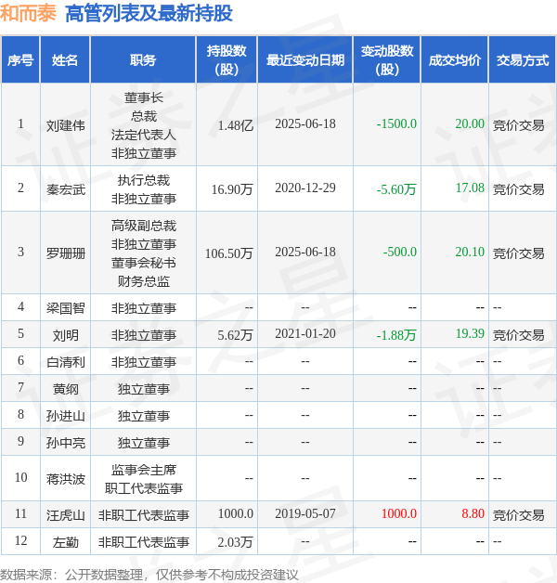Click 竞价交易 in 秦宏武's row
Viewport: 557px width, 583px height.
tap(518, 189)
